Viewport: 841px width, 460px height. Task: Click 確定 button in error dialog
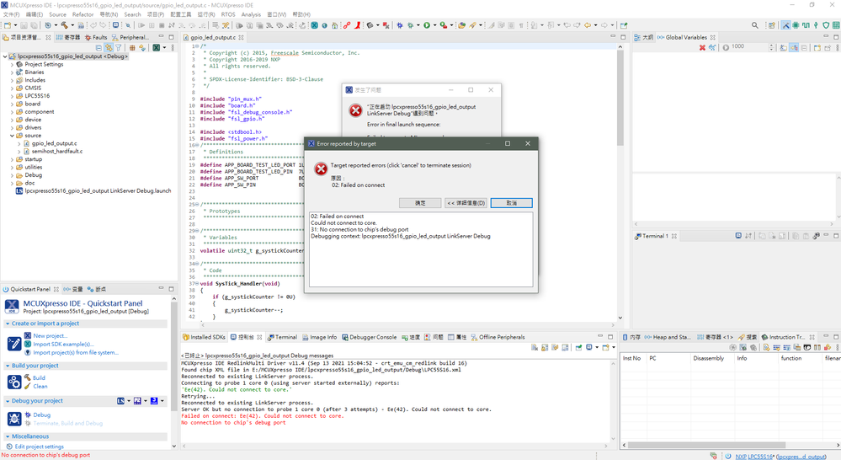[420, 203]
